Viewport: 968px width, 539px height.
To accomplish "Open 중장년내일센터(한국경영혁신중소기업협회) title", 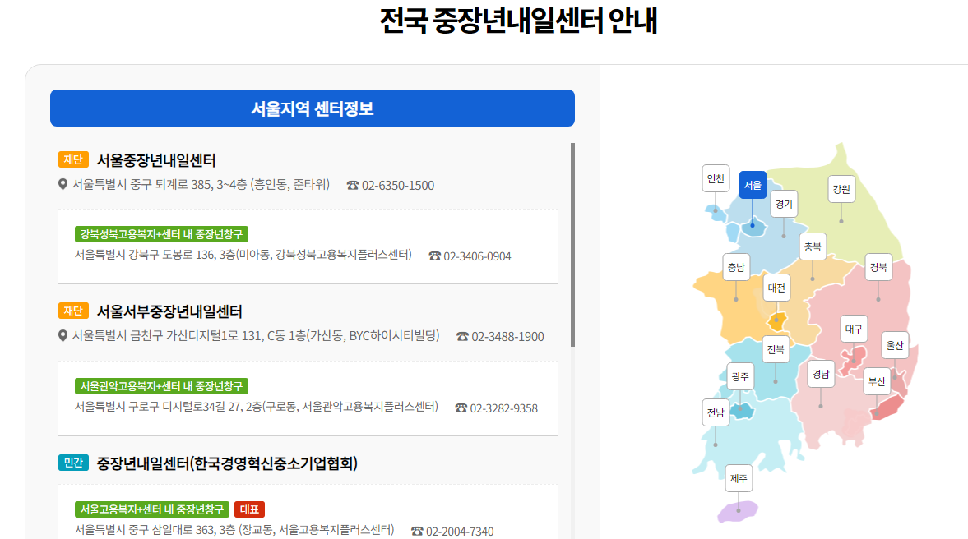I will tap(227, 463).
